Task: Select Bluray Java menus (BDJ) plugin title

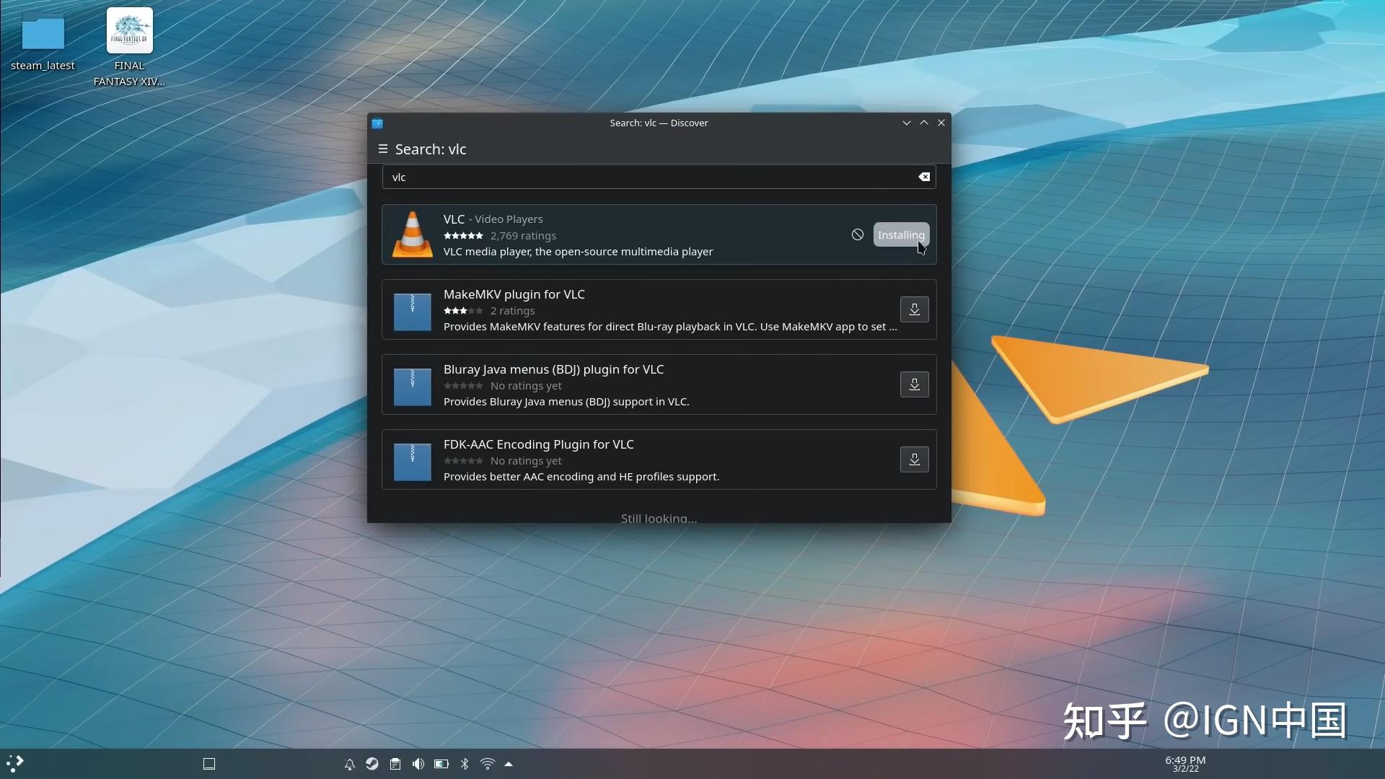Action: tap(553, 369)
